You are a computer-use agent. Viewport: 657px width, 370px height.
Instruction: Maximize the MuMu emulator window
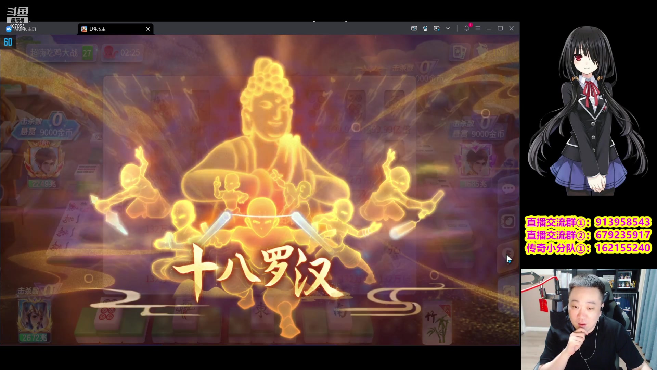point(500,28)
